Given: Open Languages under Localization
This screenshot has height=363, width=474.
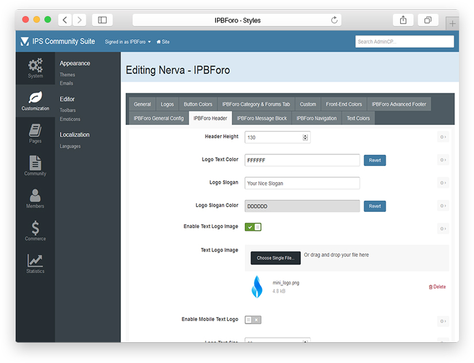Looking at the screenshot, I should pyautogui.click(x=70, y=146).
